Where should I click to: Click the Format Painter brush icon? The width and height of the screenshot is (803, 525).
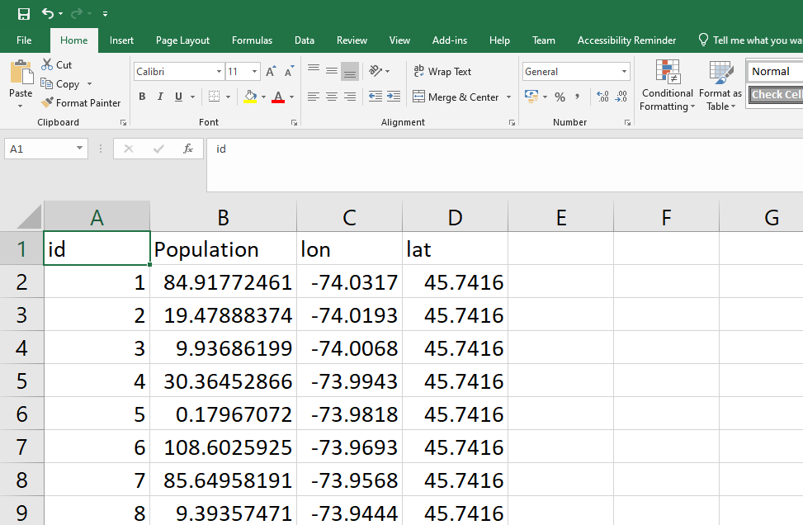tap(46, 103)
